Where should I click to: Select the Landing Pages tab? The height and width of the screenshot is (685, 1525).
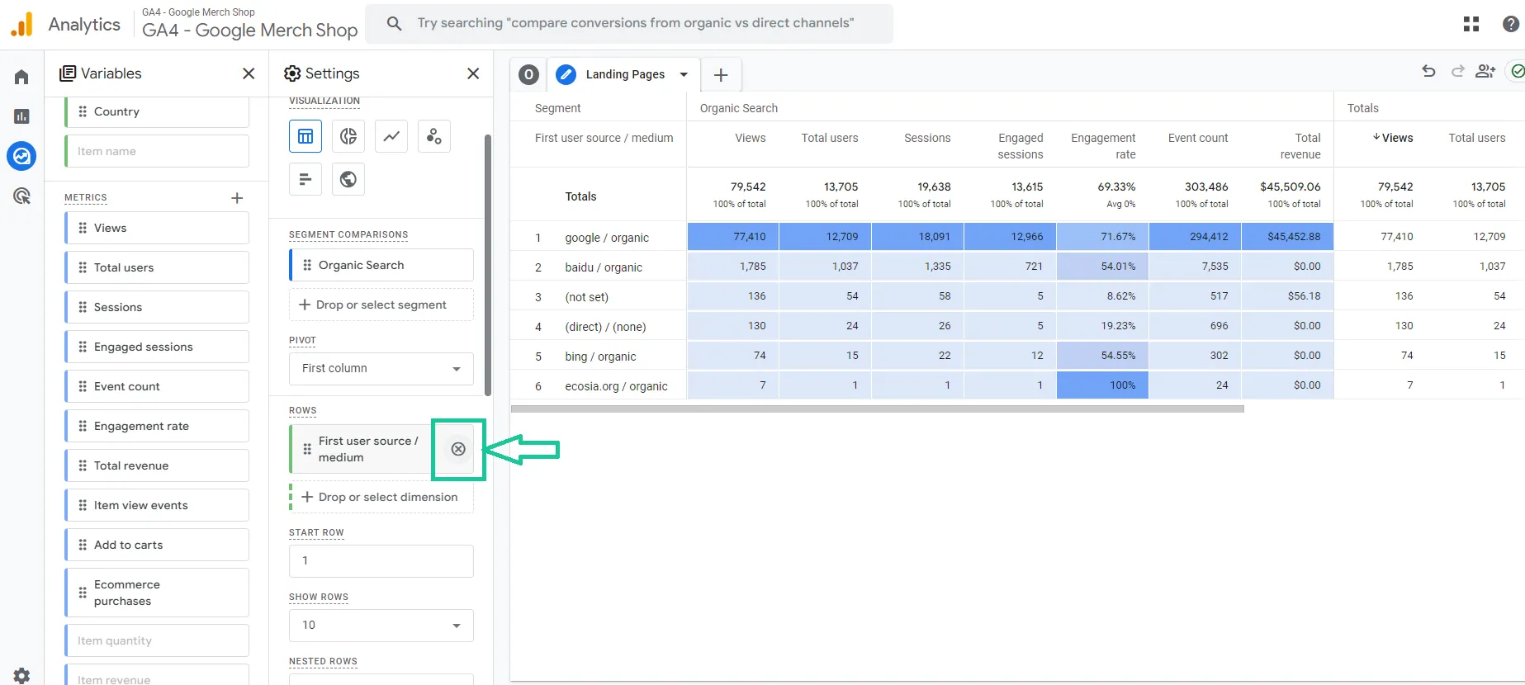pyautogui.click(x=625, y=74)
